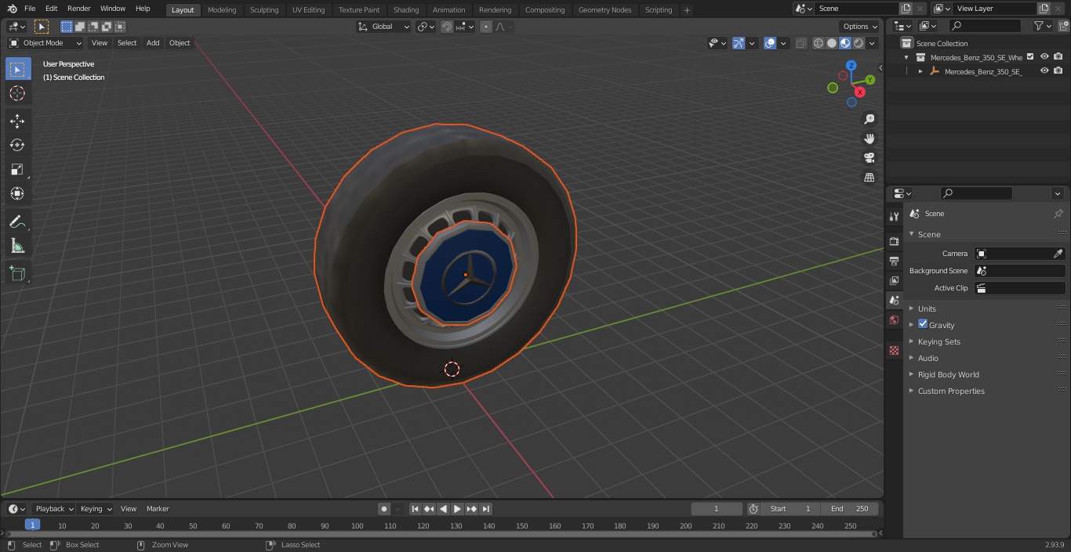The image size is (1071, 552).
Task: Switch to rendered viewport shading
Action: click(859, 43)
